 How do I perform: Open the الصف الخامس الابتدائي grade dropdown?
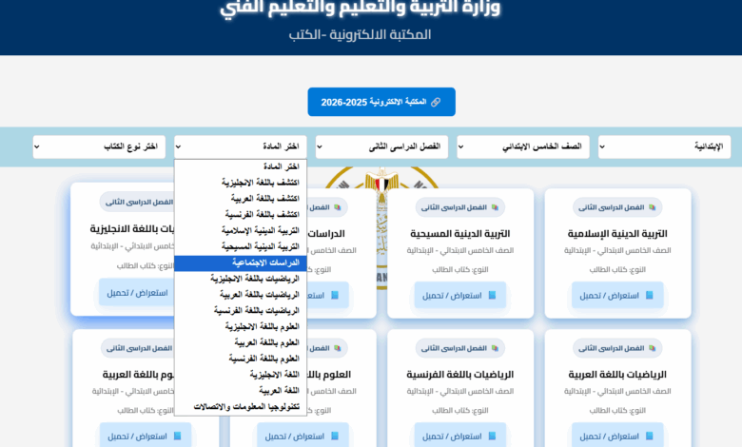(x=523, y=146)
